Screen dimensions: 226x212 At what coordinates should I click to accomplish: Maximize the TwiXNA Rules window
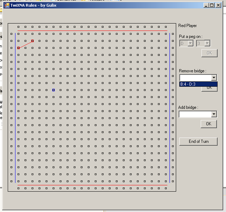[x=212, y=5]
